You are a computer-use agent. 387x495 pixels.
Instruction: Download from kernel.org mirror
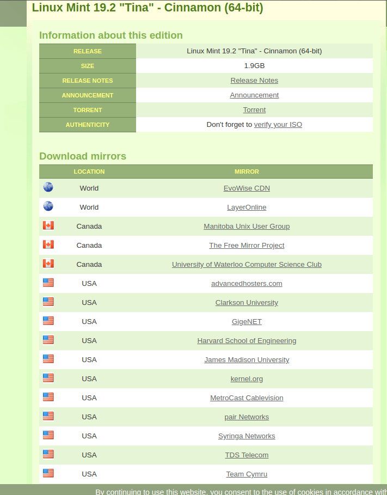point(247,379)
